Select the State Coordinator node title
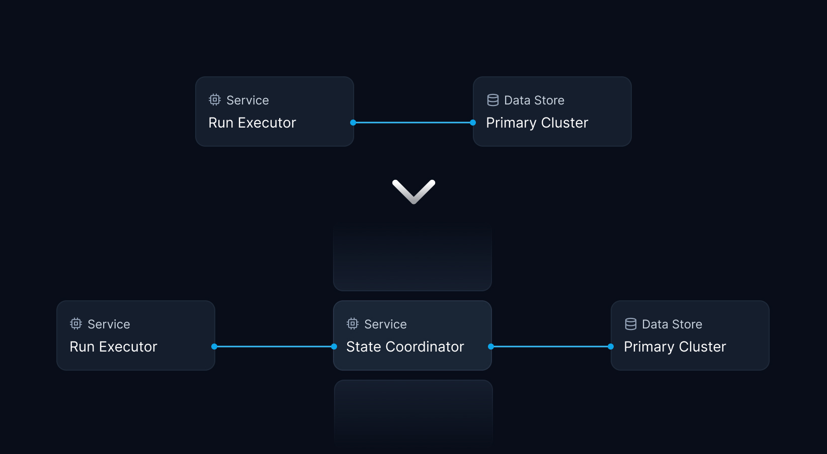Viewport: 827px width, 454px height. (405, 347)
